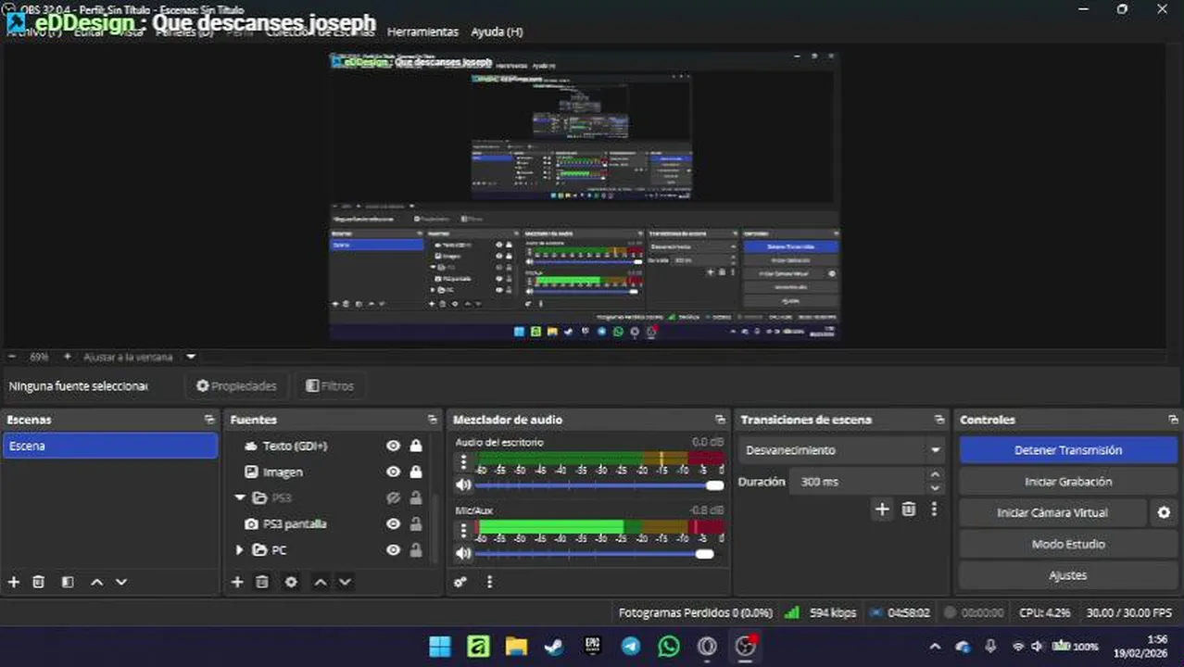This screenshot has width=1184, height=667.
Task: Open audio mixer menu dots beside gears
Action: coord(489,582)
